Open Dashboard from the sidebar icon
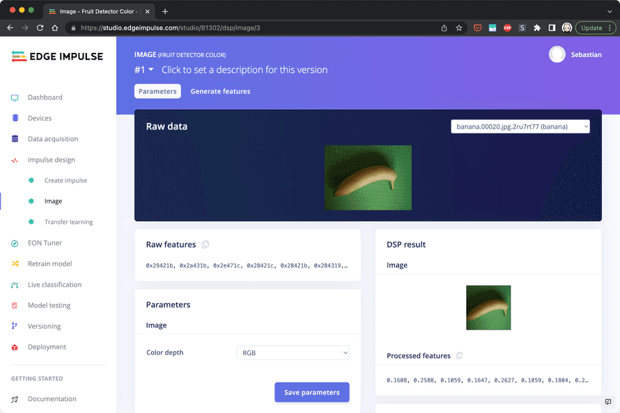The height and width of the screenshot is (413, 620). 15,97
